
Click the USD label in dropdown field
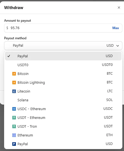point(110,46)
